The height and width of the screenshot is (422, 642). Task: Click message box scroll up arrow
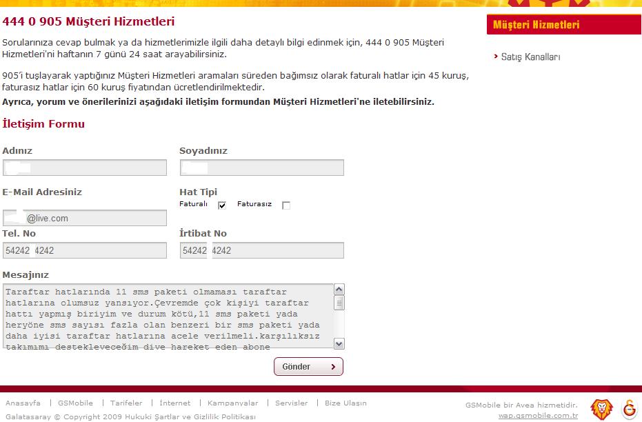[339, 290]
